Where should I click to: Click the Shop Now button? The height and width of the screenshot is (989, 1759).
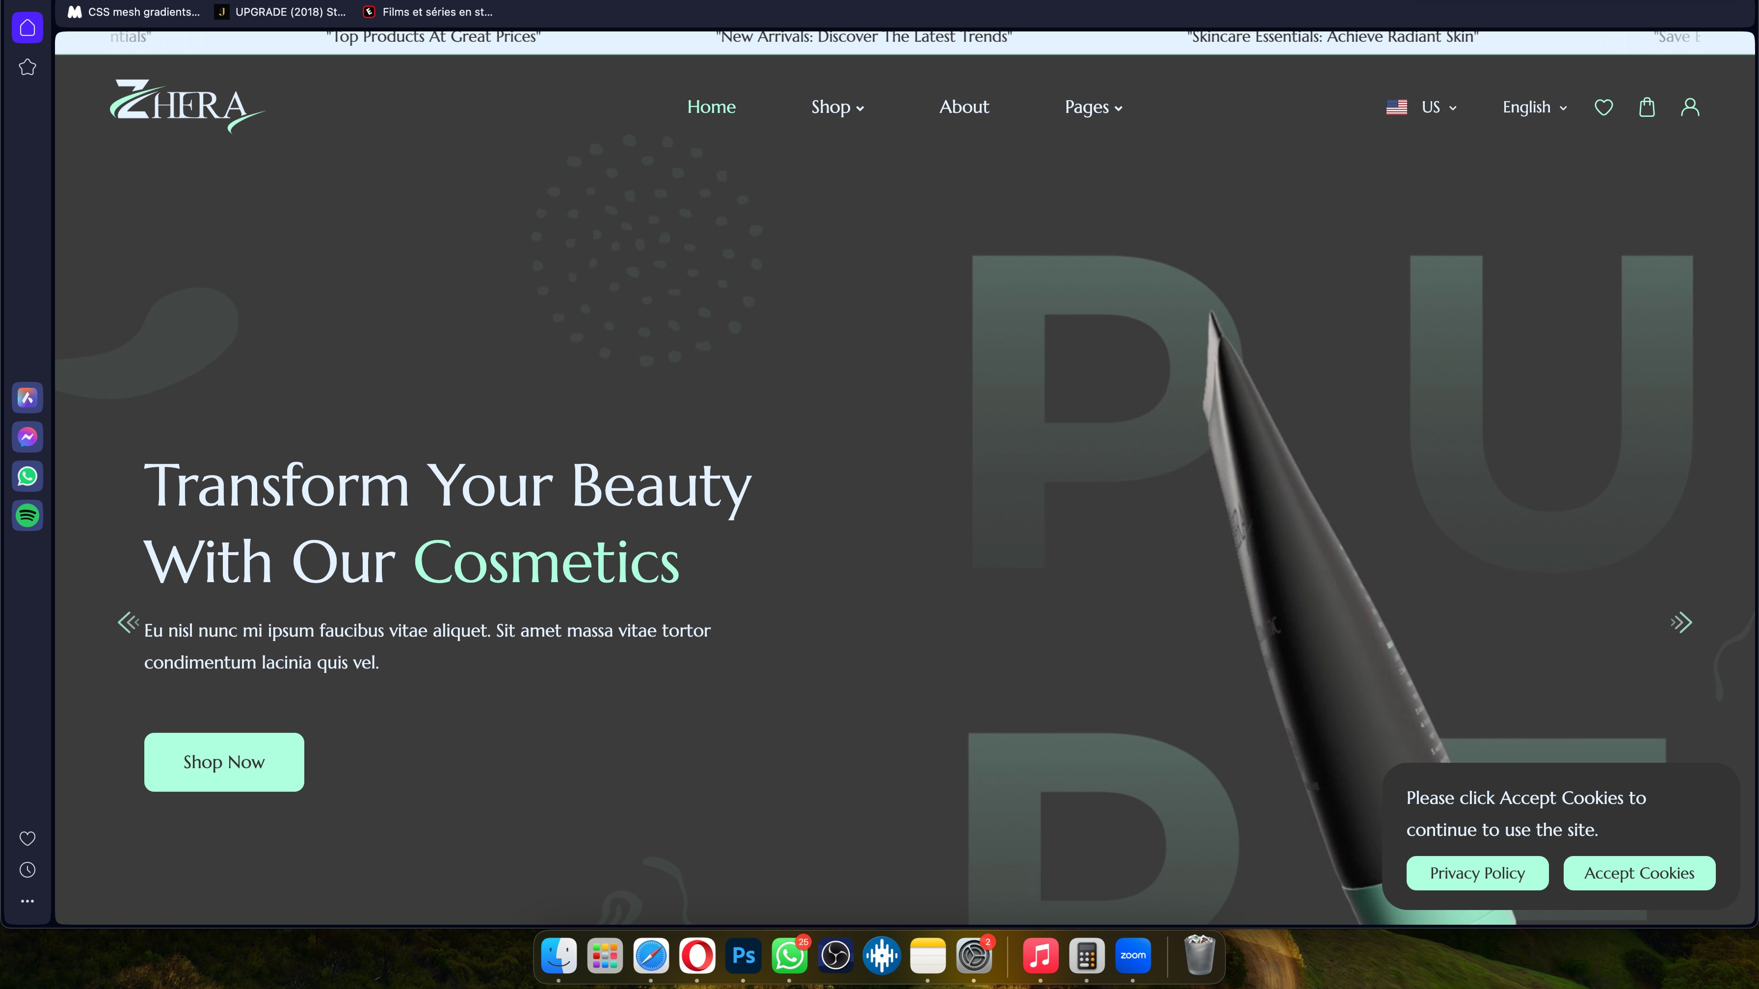point(224,762)
